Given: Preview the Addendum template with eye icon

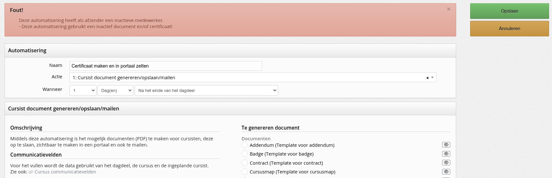Looking at the screenshot, I should (x=446, y=145).
